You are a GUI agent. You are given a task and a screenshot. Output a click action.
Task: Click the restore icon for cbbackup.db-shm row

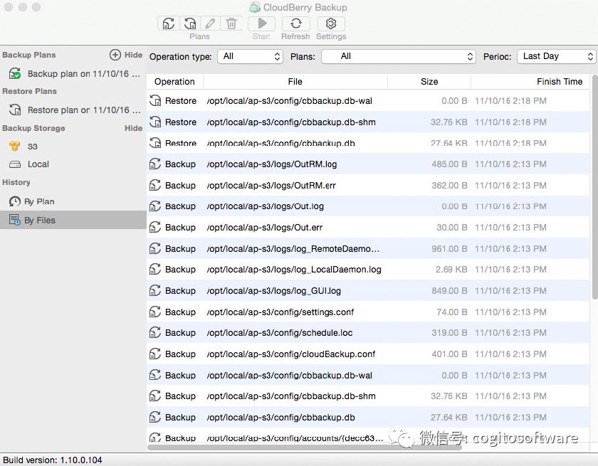point(155,122)
